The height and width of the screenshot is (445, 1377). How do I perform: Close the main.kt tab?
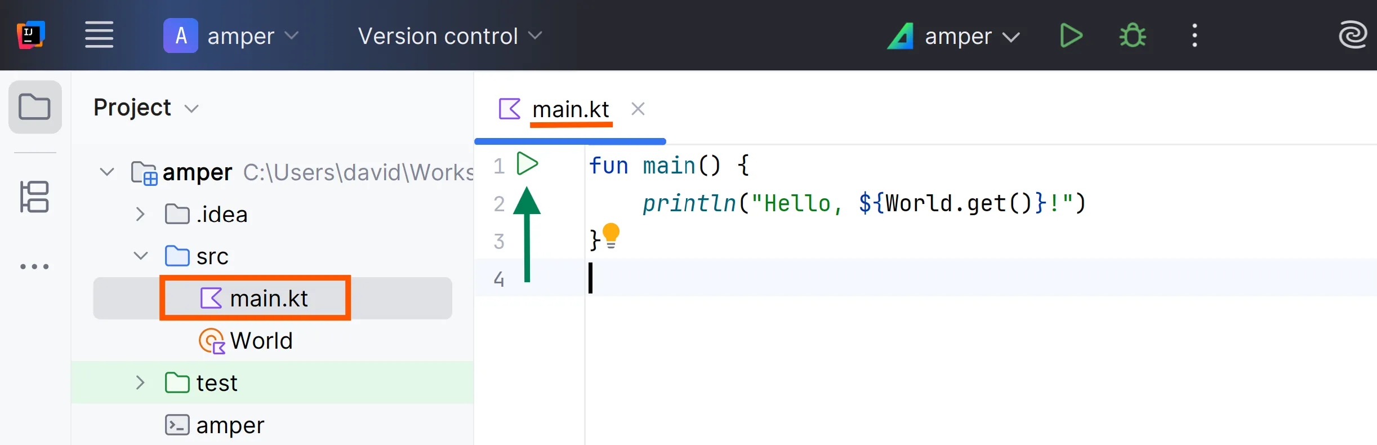638,109
